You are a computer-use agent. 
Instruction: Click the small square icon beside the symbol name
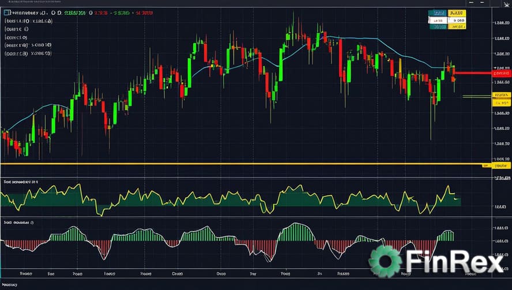5,12
